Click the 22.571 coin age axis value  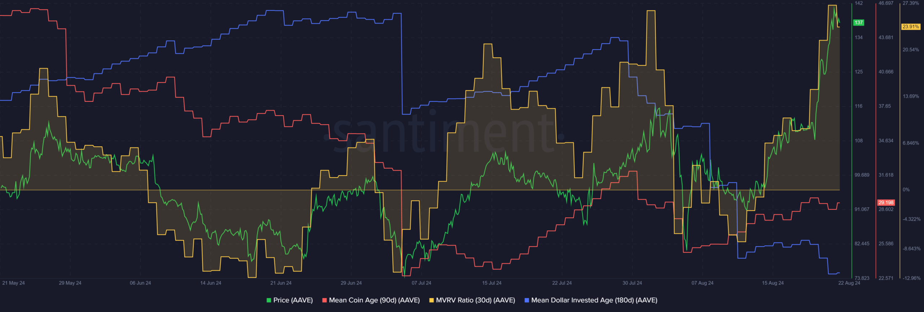(886, 278)
